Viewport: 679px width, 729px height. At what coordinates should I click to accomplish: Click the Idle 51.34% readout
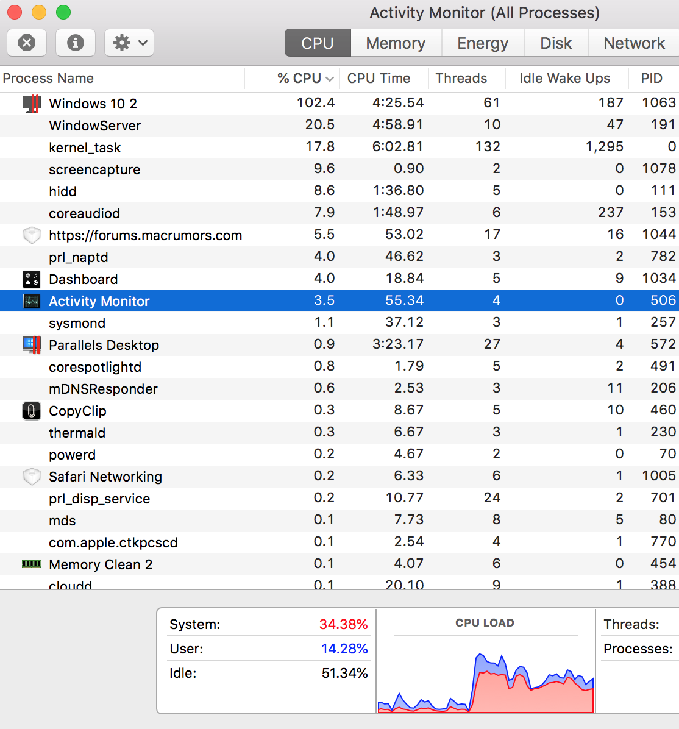269,673
